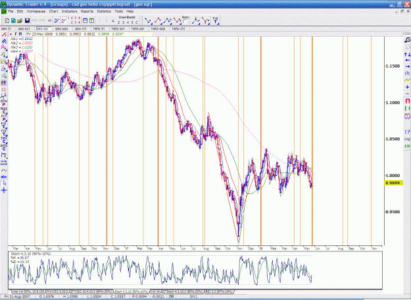Click the red minus icon at right
Viewport: 411px width, 300px height.
407,93
